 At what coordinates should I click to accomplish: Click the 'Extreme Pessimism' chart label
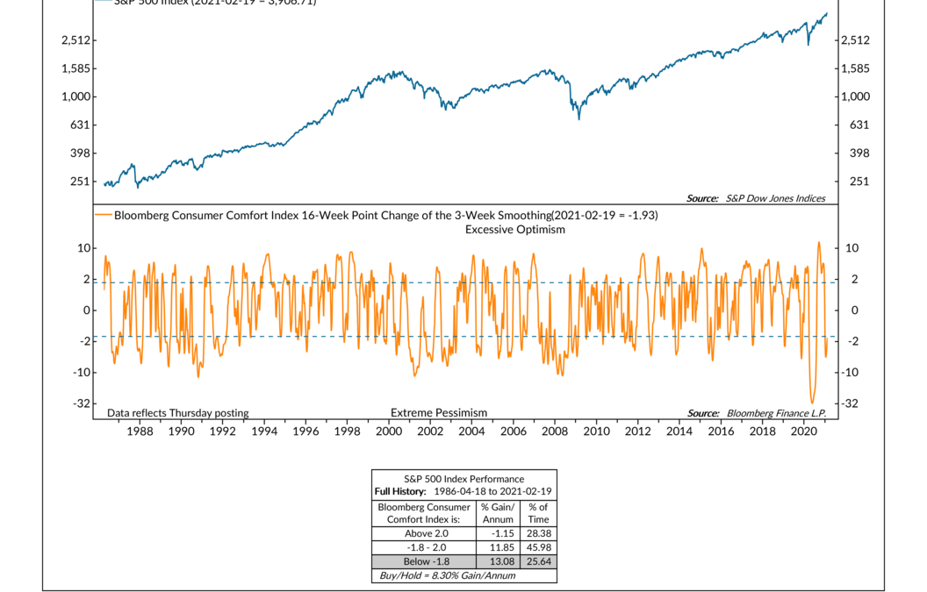pos(439,413)
